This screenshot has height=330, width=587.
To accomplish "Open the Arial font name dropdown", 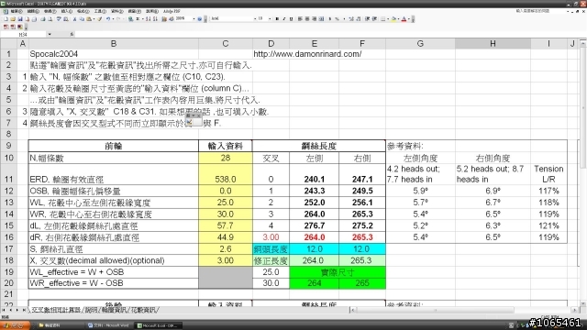I will click(255, 18).
